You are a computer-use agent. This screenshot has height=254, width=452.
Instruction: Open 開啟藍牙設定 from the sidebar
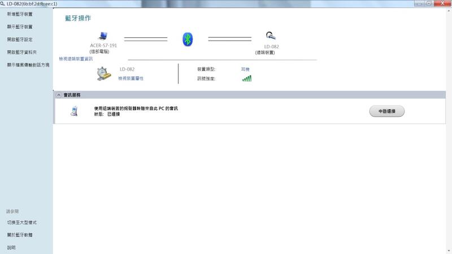[x=20, y=40]
